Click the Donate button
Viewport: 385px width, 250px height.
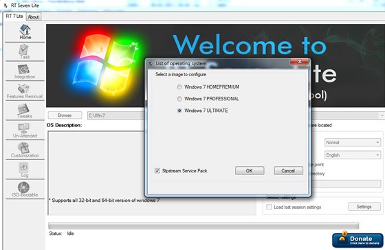pos(357,240)
